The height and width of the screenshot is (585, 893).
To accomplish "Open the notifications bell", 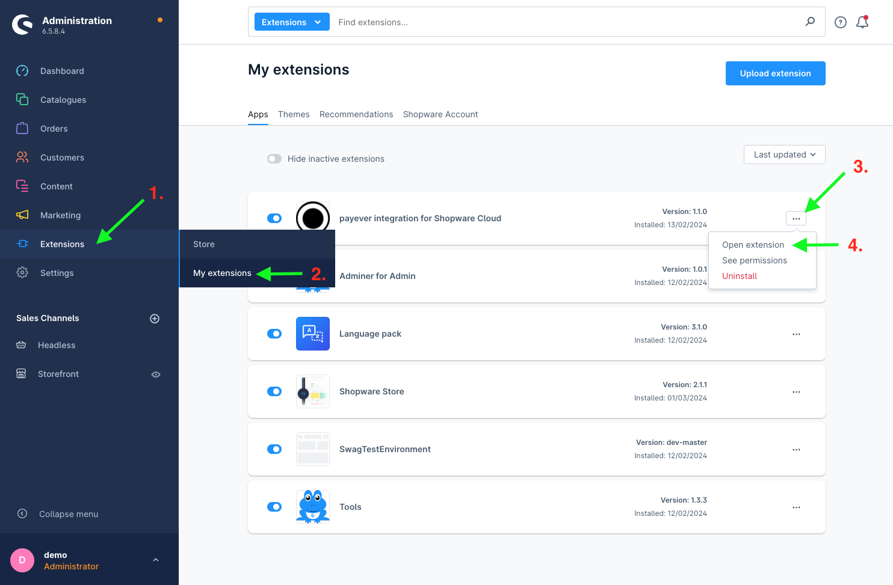I will (x=862, y=22).
